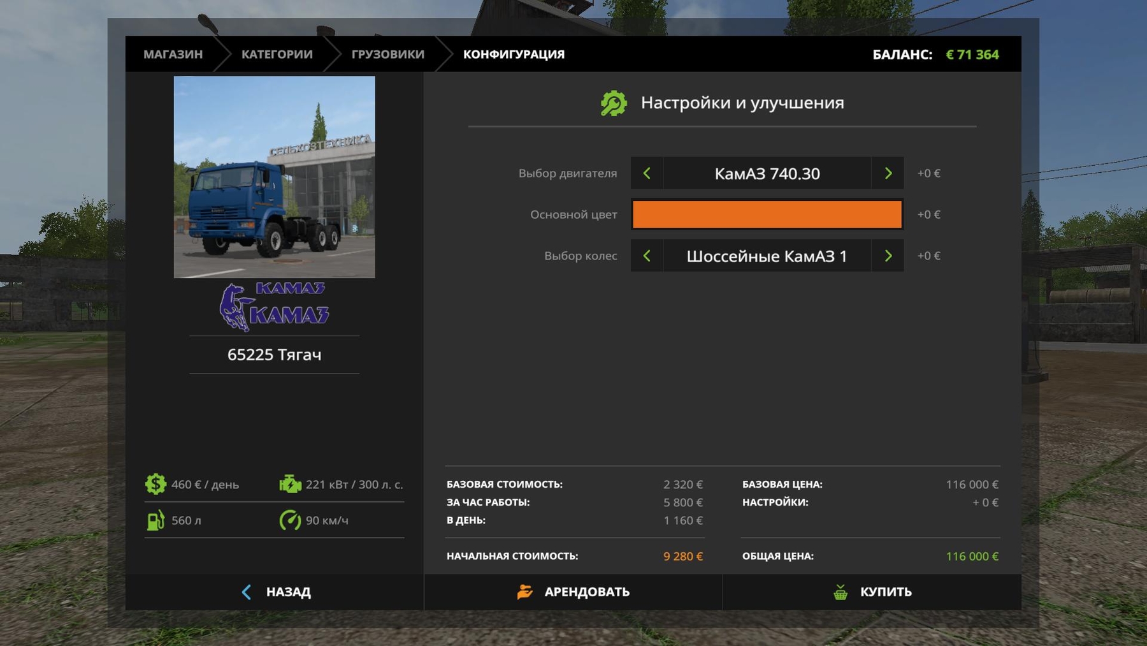Click the green shopping basket icon
1147x646 pixels.
pos(840,592)
